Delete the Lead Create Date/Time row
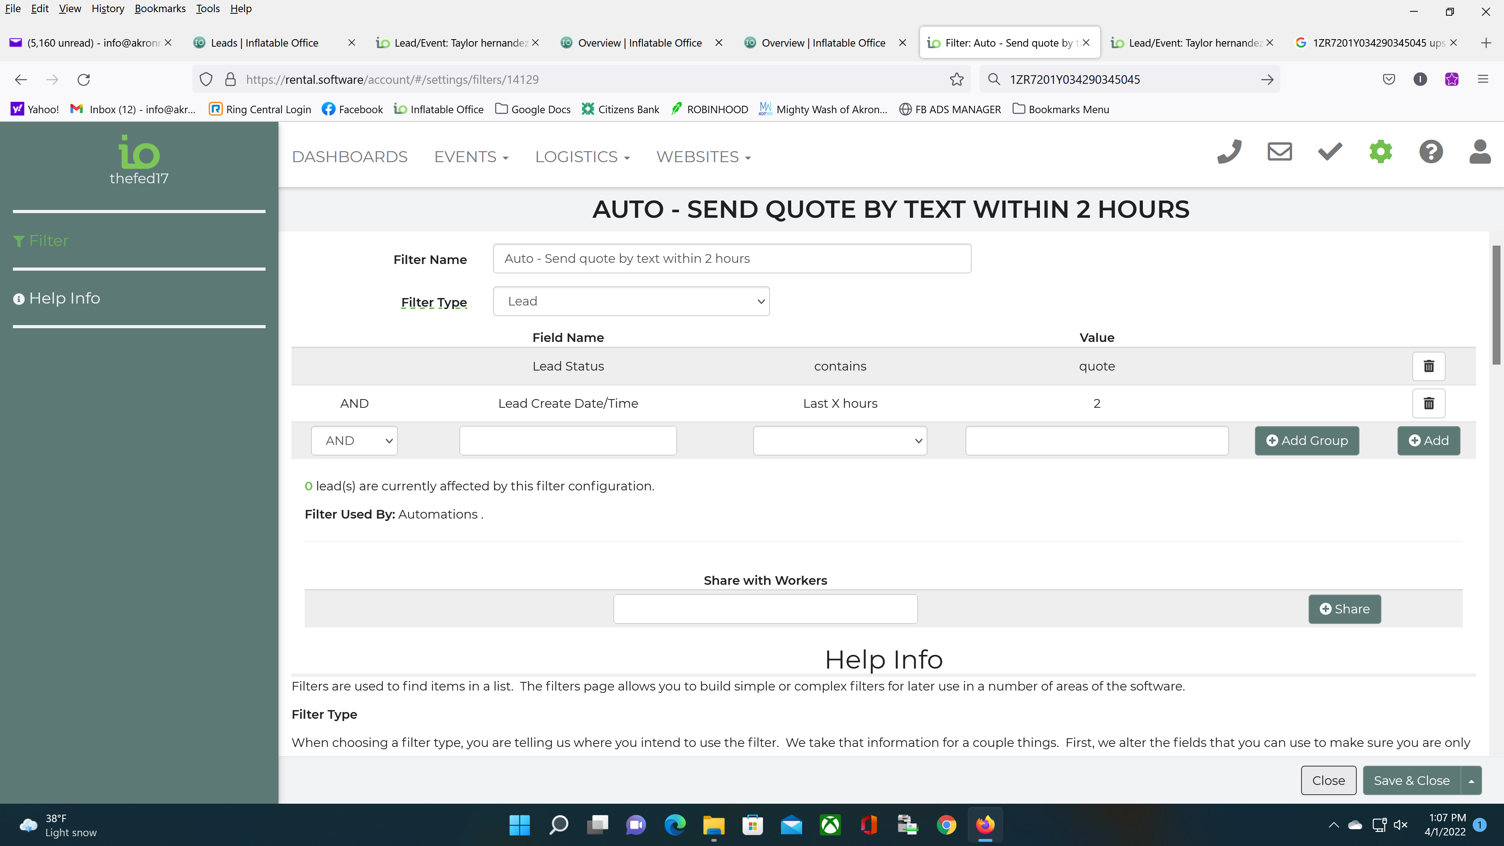Image resolution: width=1504 pixels, height=846 pixels. coord(1428,403)
